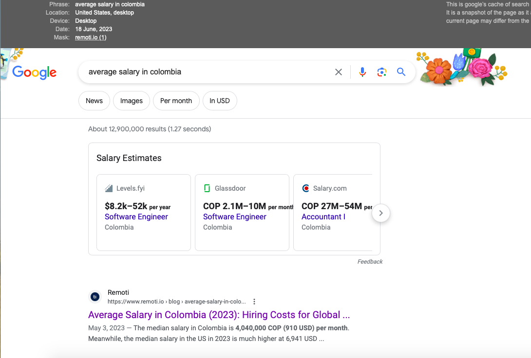Open the Accountant I salary link
The height and width of the screenshot is (358, 531).
pos(323,216)
